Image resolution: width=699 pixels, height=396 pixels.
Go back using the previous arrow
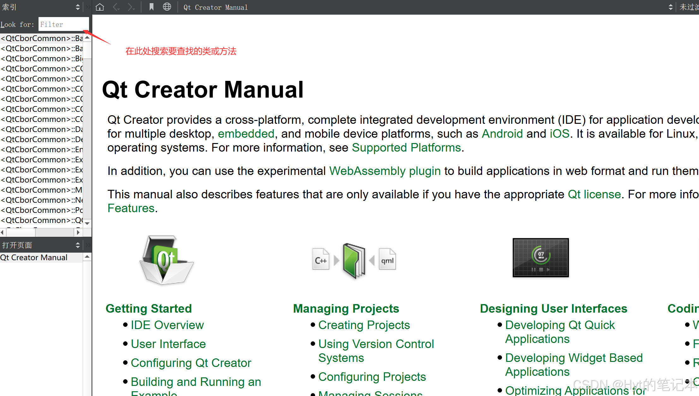tap(116, 7)
